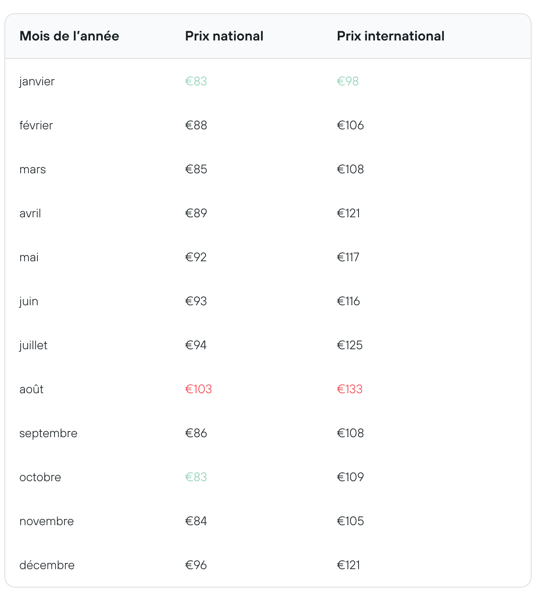
Task: Click the 'Prix national' column header
Action: coord(224,36)
